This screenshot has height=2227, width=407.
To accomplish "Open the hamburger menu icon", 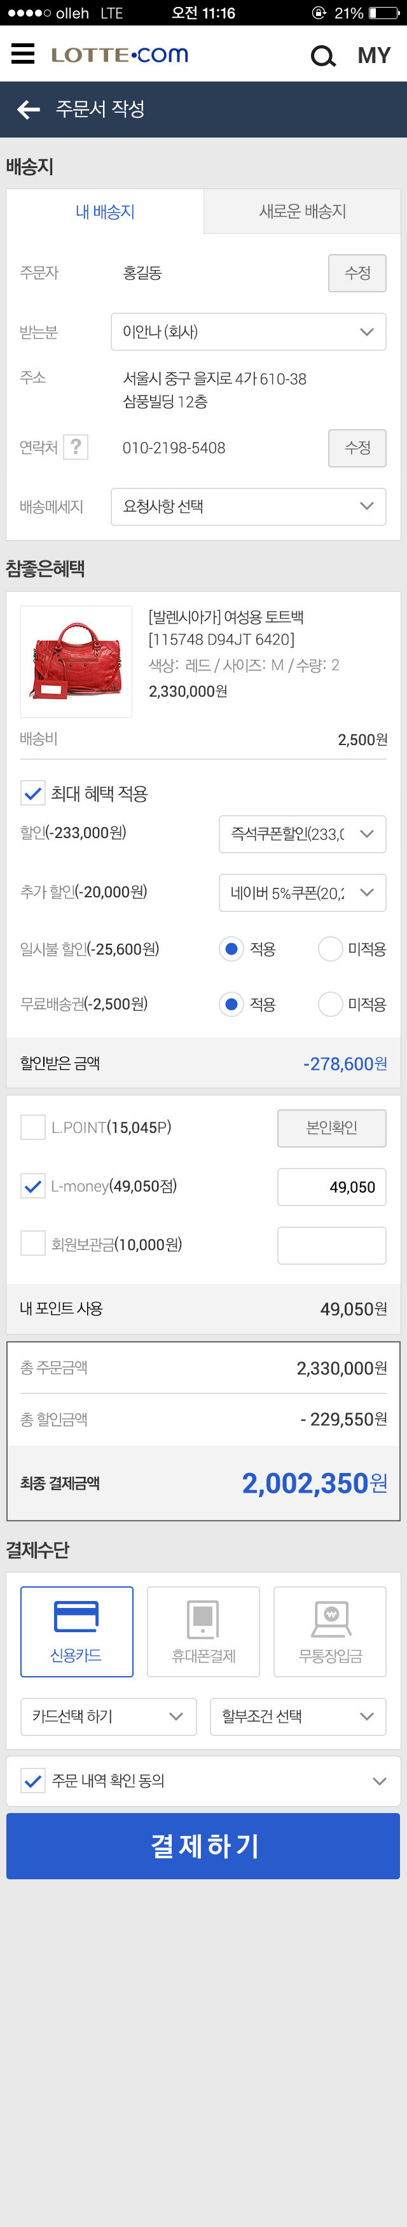I will pyautogui.click(x=24, y=55).
